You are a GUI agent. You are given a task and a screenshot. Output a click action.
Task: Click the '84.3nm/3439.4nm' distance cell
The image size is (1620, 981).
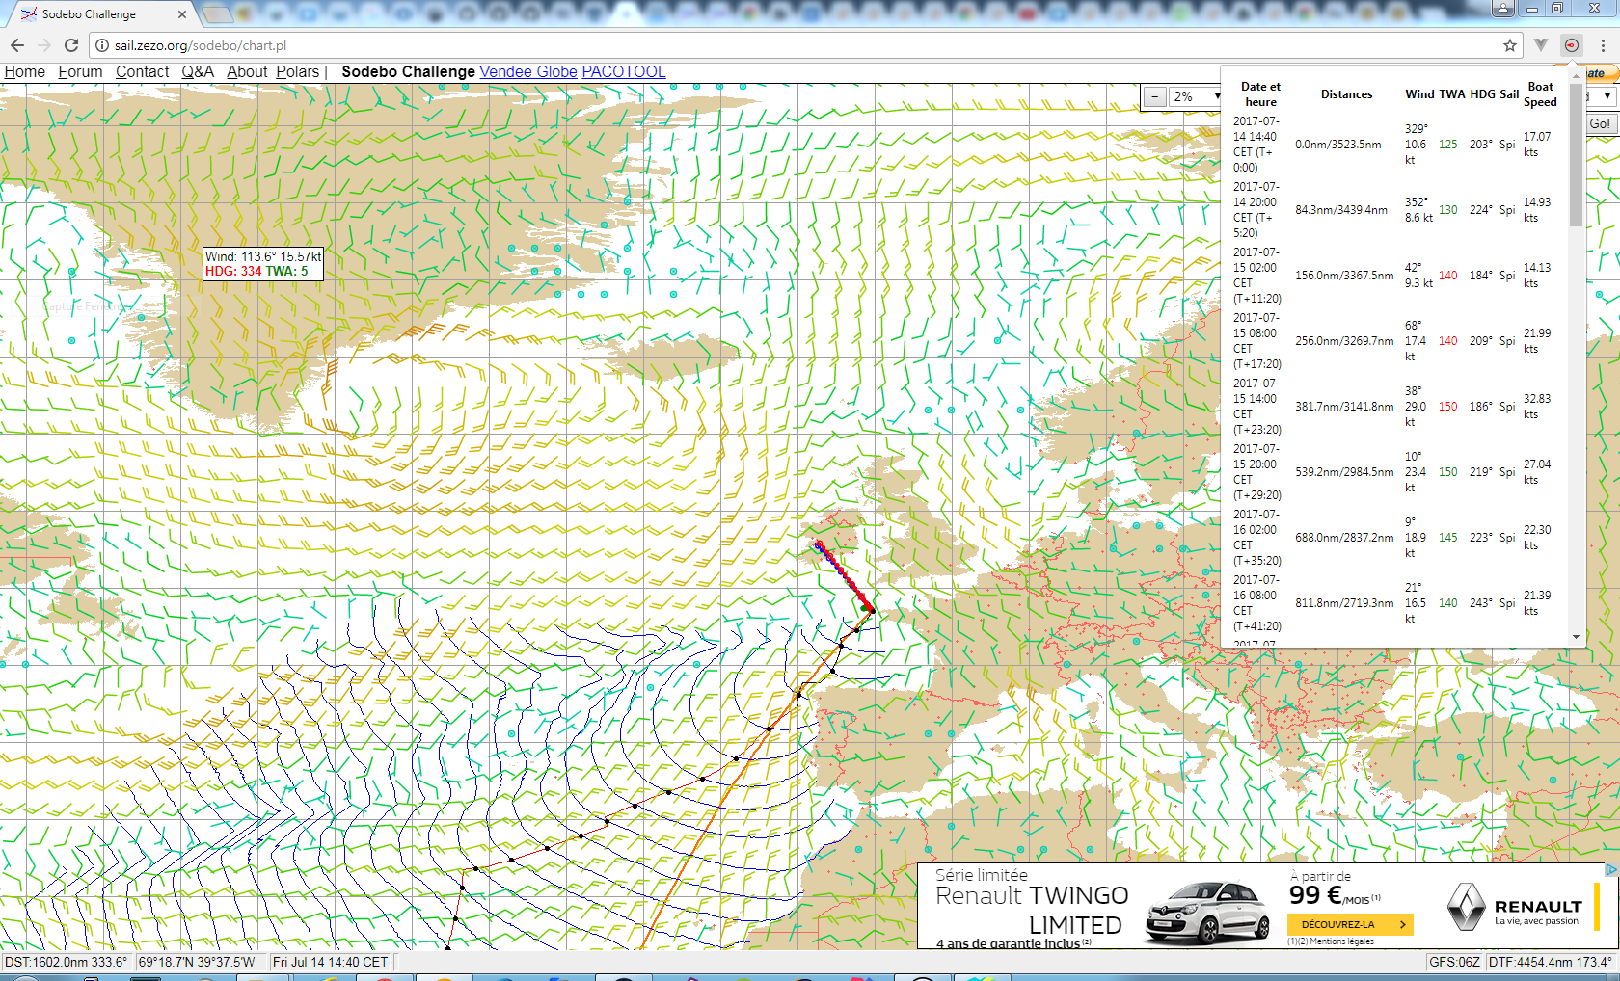click(1341, 210)
